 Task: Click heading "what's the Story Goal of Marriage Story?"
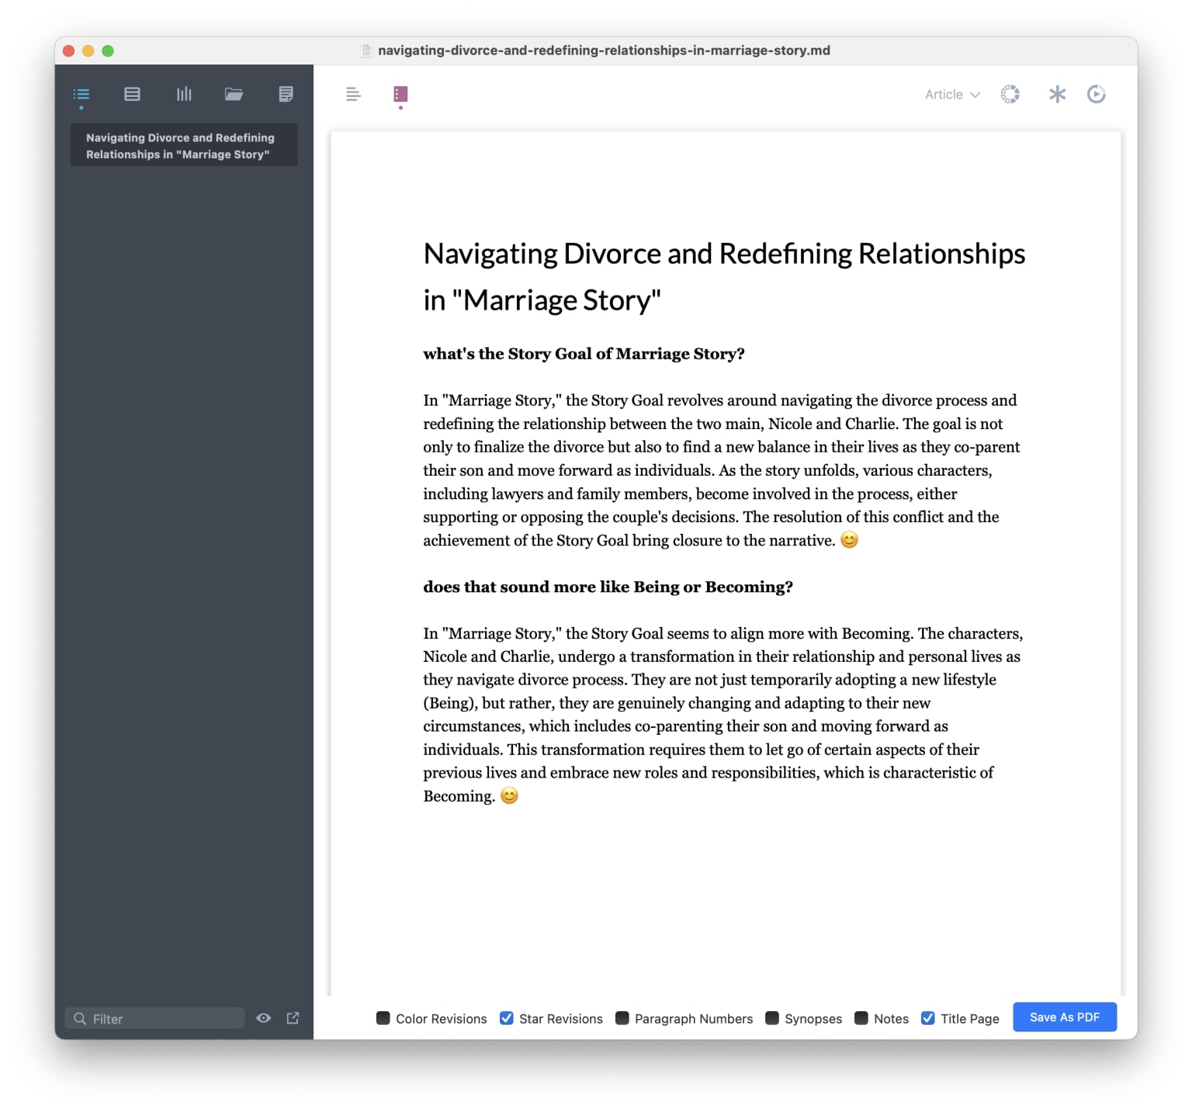(584, 354)
